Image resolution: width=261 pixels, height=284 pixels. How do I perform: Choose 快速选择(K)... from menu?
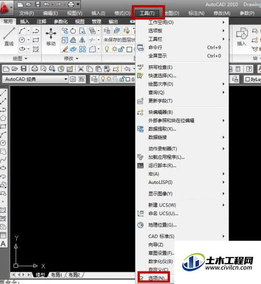click(x=182, y=76)
